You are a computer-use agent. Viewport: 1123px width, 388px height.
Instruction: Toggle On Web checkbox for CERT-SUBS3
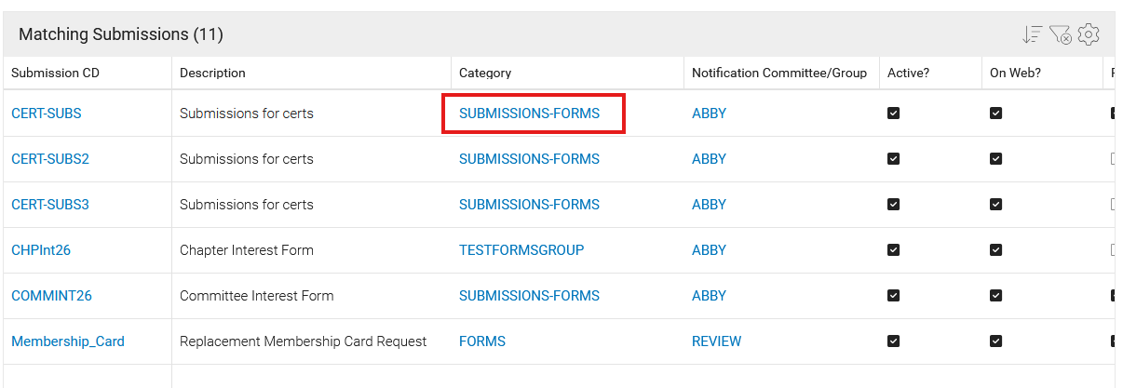tap(996, 204)
